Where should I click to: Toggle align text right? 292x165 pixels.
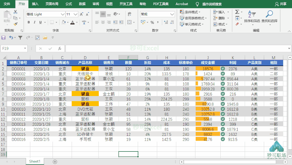point(109,22)
